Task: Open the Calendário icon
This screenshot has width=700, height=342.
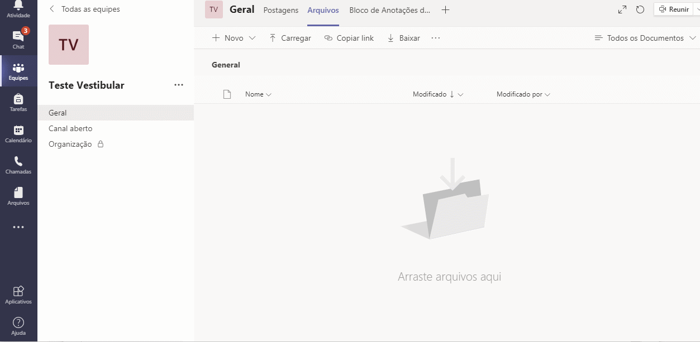Action: [x=18, y=133]
